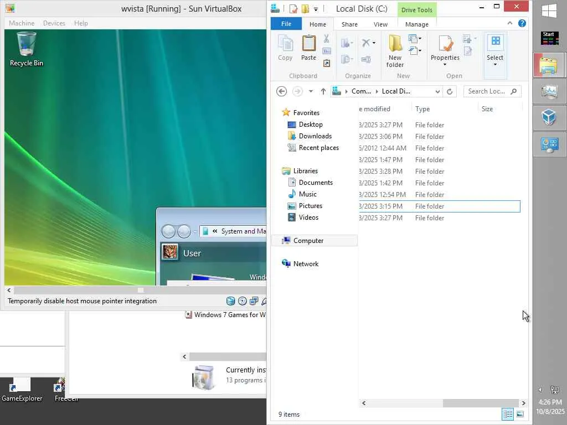Click the Paste shortcut icon
Image resolution: width=567 pixels, height=425 pixels.
tap(326, 63)
